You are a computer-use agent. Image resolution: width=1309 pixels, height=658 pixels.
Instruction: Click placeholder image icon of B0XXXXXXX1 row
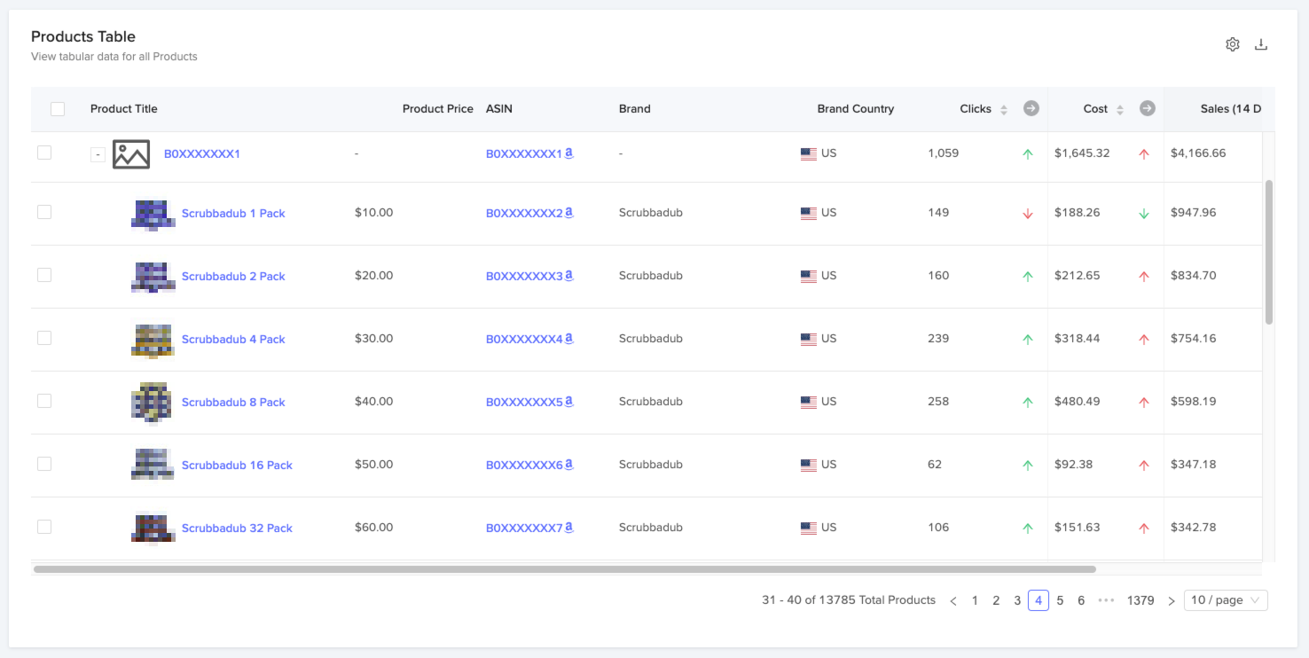[x=131, y=154]
